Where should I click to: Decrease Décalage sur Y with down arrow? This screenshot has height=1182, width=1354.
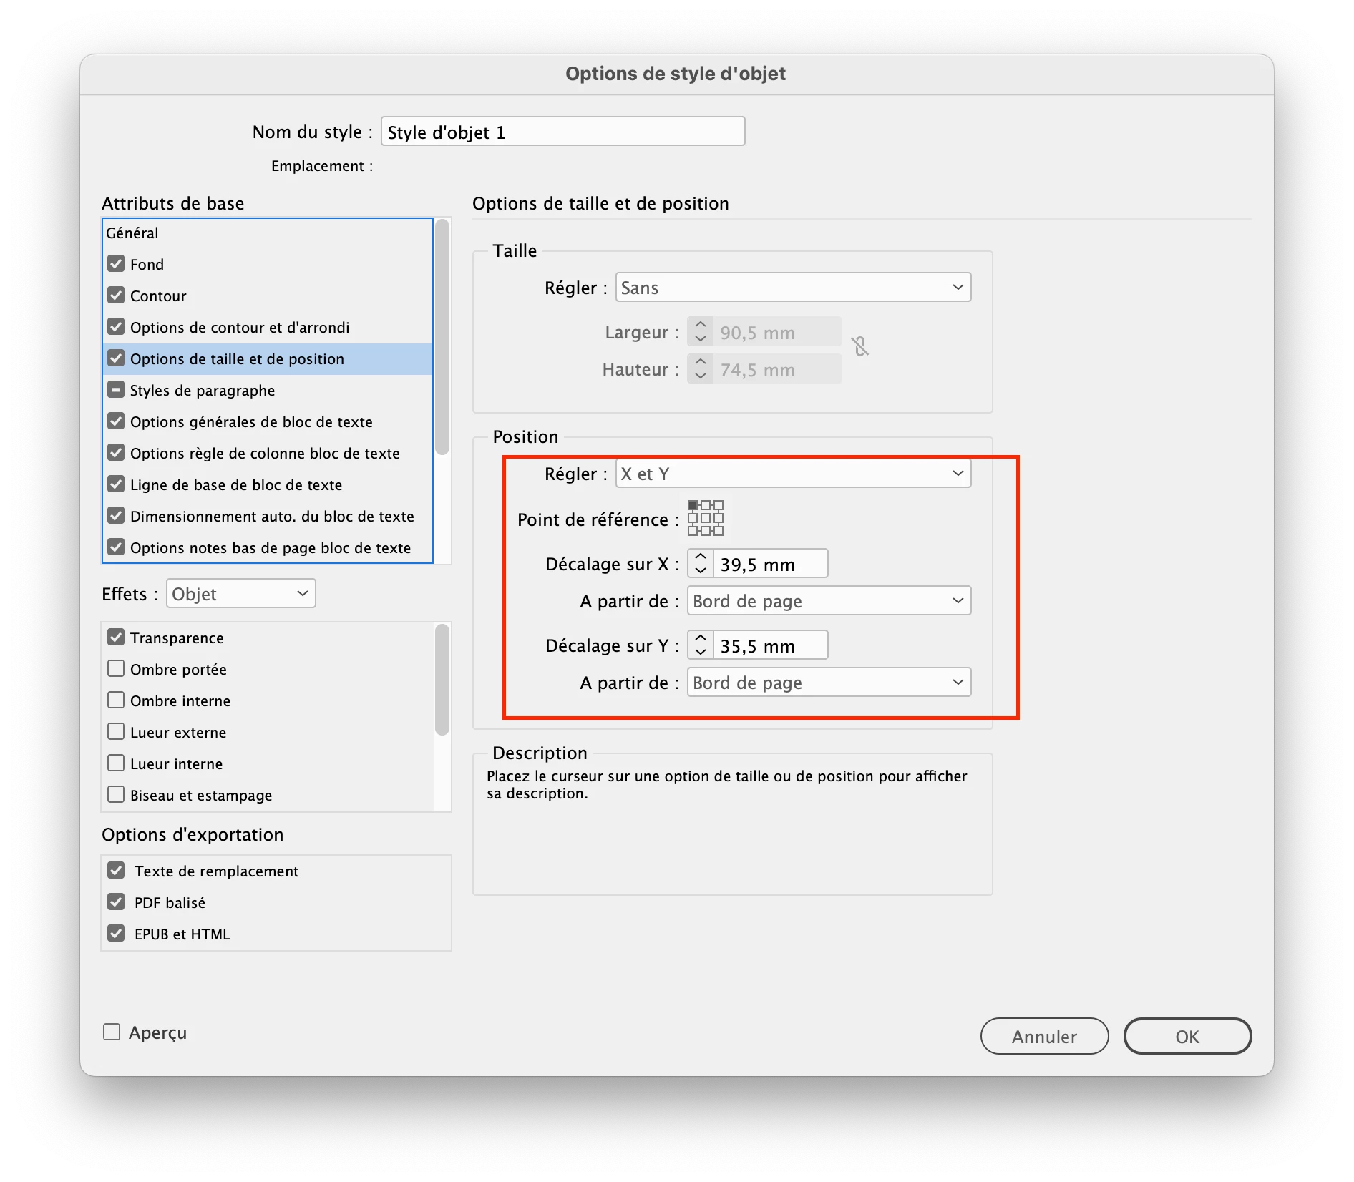[x=701, y=653]
